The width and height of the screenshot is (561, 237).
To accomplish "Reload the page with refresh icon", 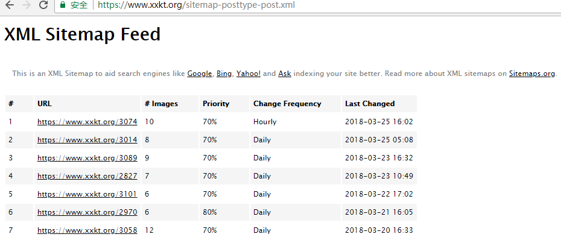I will click(x=43, y=5).
